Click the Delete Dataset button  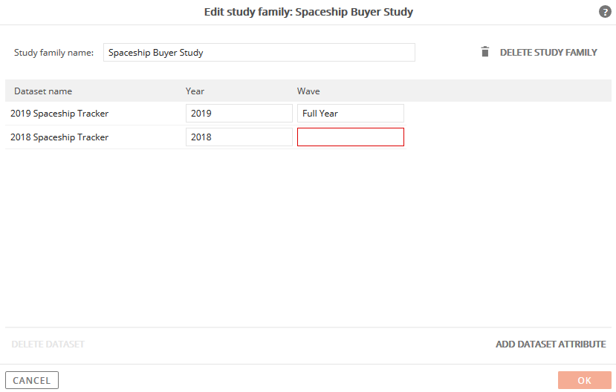pos(48,344)
